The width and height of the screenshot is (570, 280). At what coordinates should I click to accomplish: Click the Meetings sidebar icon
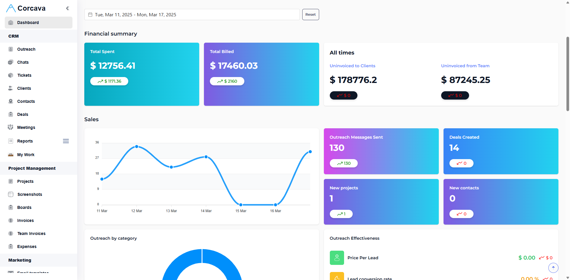[11, 127]
